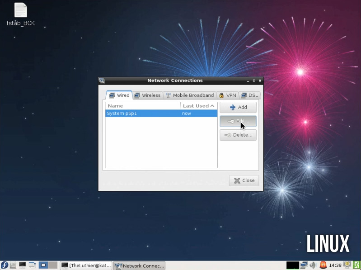Open the network manager tray icon
Image resolution: width=361 pixels, height=270 pixels.
click(304, 265)
